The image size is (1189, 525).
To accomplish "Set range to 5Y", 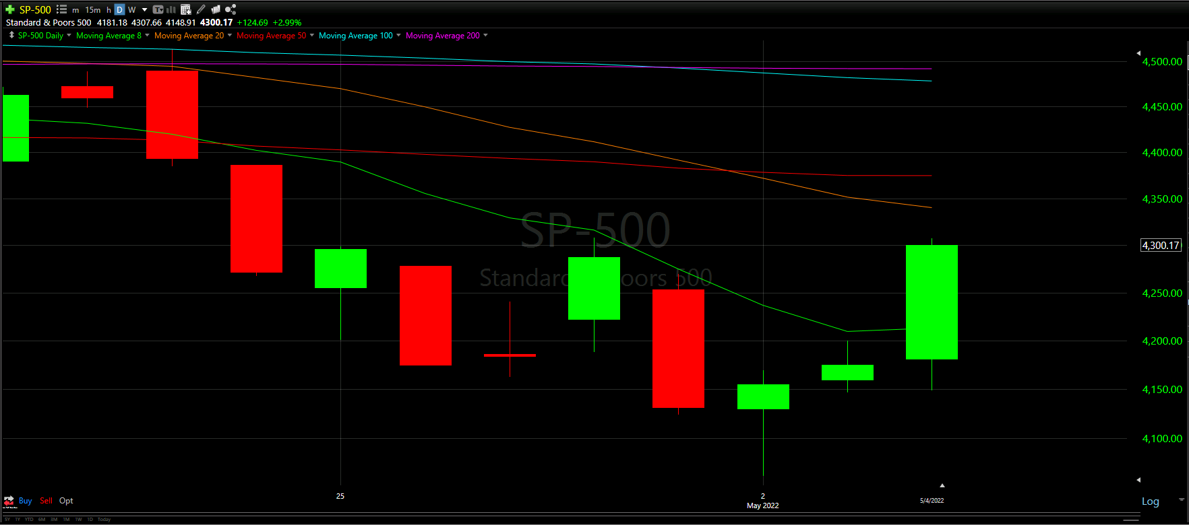I will pos(7,519).
